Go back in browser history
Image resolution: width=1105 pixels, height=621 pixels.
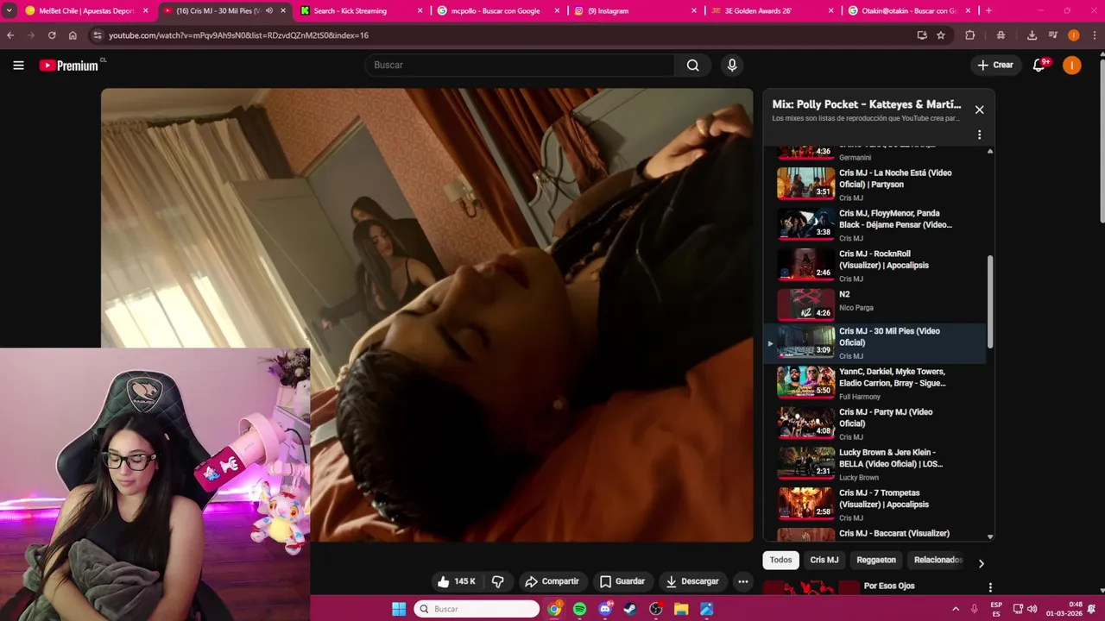(10, 35)
